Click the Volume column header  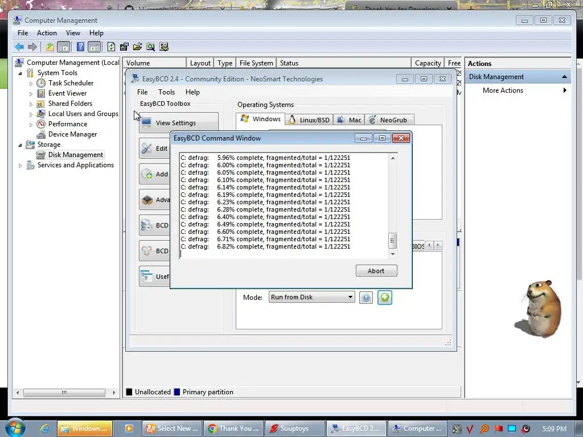click(154, 63)
